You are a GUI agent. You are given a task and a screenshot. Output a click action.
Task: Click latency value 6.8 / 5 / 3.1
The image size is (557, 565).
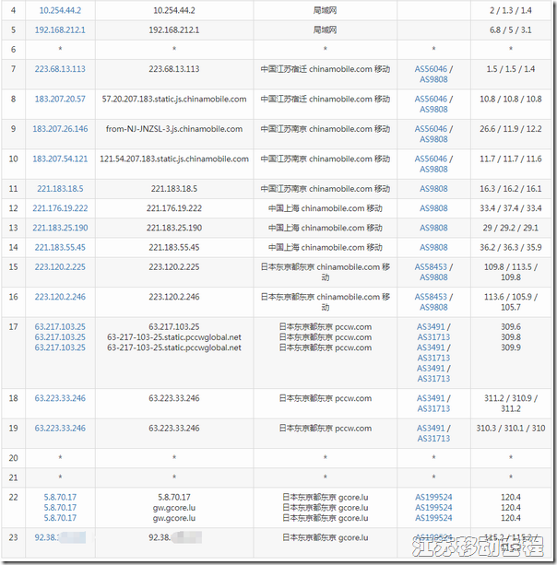click(511, 29)
